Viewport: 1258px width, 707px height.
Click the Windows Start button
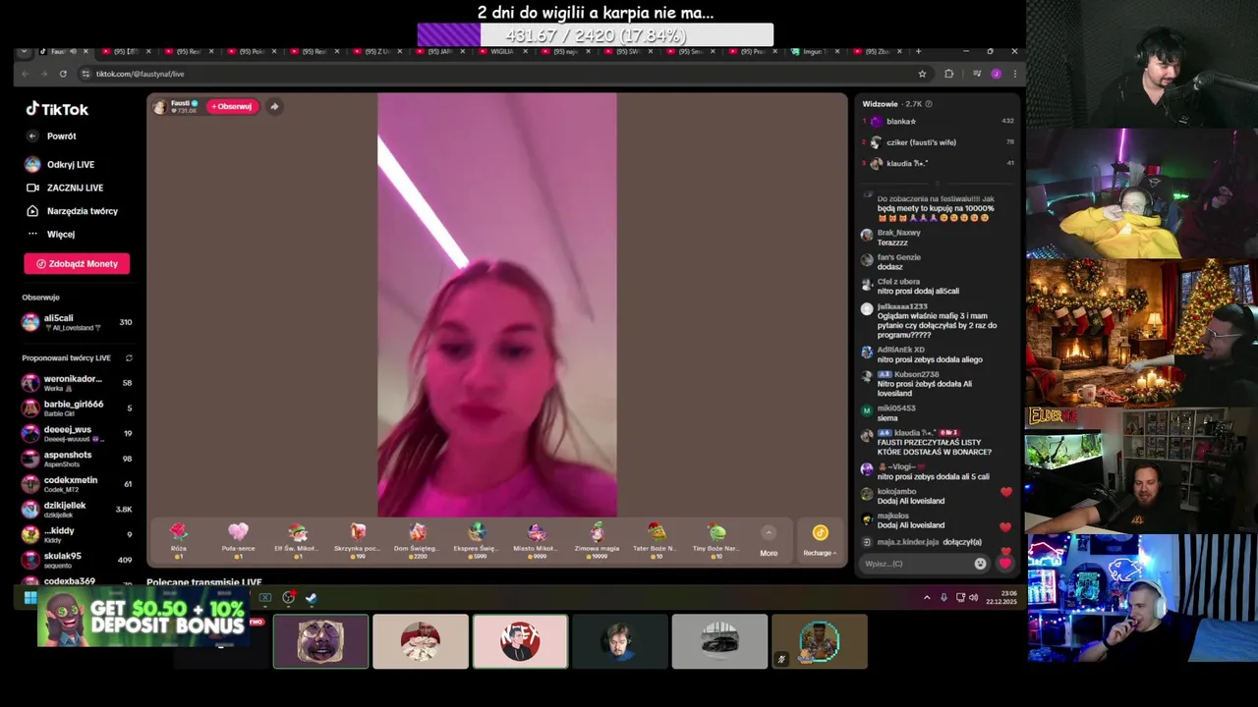29,598
